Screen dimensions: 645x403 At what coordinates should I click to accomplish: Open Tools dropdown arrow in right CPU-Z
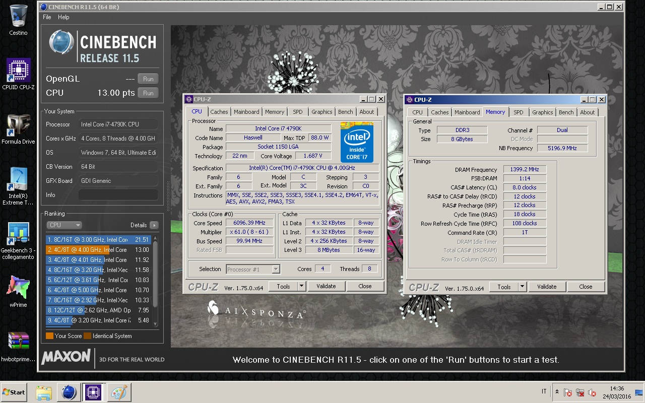523,287
